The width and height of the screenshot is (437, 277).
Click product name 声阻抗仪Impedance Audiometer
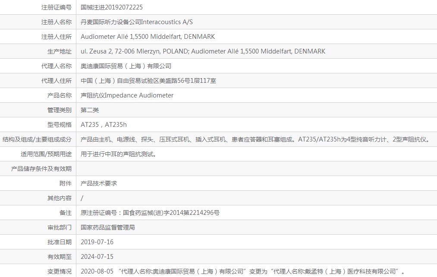pos(127,95)
